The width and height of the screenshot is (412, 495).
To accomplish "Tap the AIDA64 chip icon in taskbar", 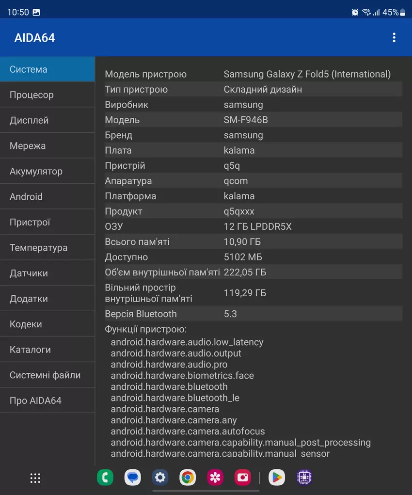I will coord(304,478).
